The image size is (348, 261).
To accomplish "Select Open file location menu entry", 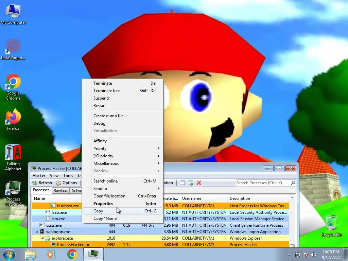I will 122,196.
